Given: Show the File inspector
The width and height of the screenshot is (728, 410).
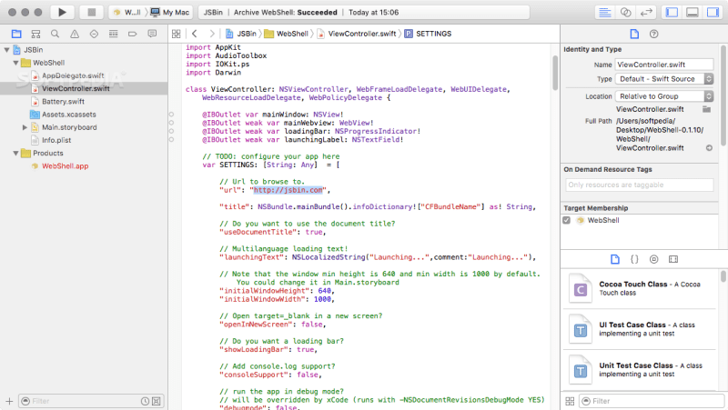Looking at the screenshot, I should (x=634, y=34).
